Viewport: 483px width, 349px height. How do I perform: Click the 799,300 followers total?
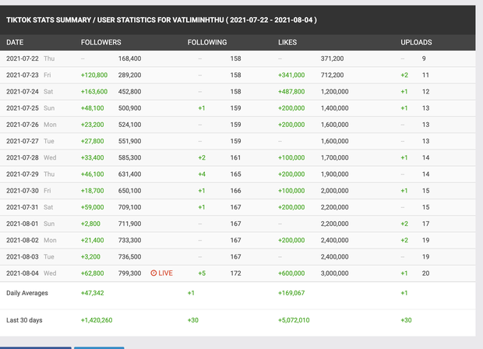coord(129,273)
